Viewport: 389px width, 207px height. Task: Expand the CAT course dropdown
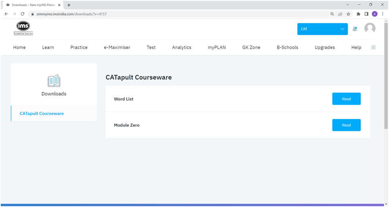[x=323, y=29]
